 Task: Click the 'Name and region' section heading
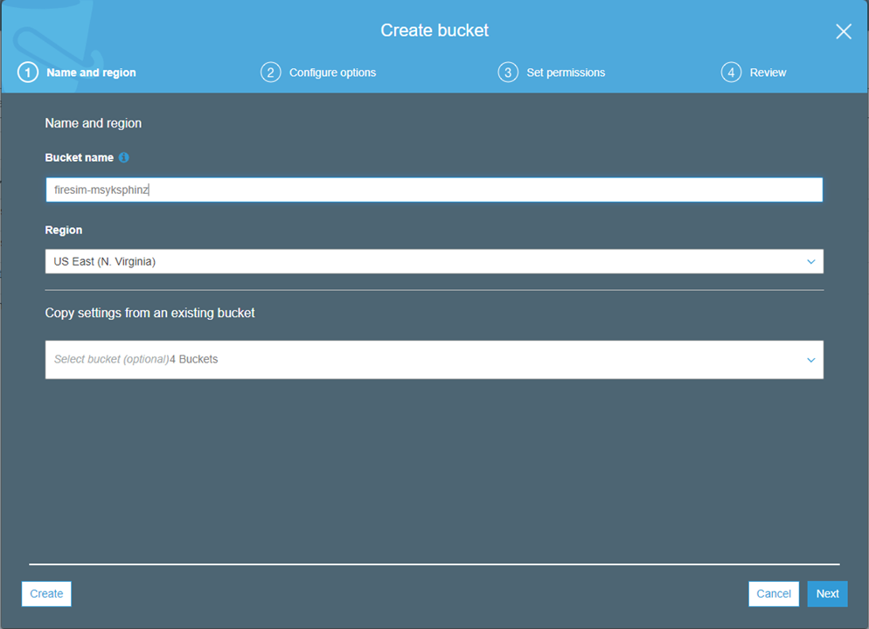coord(93,123)
